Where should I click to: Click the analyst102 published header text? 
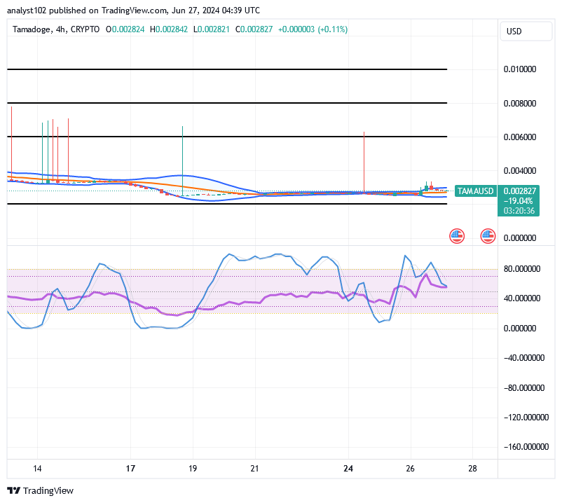[x=133, y=11]
